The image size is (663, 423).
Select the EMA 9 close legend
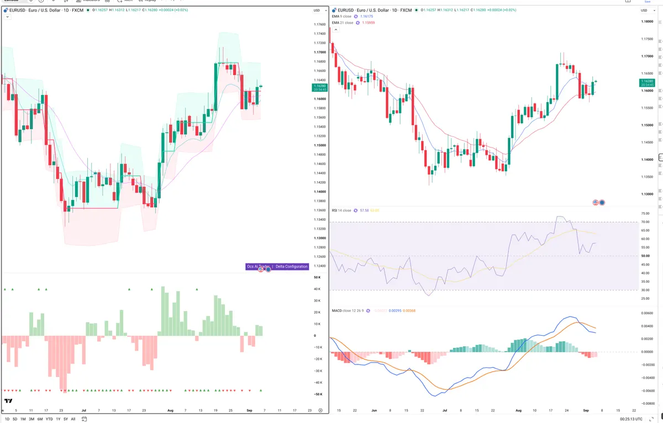pos(341,17)
